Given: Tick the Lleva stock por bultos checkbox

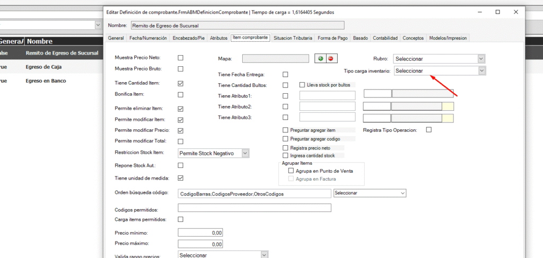Looking at the screenshot, I should point(302,85).
